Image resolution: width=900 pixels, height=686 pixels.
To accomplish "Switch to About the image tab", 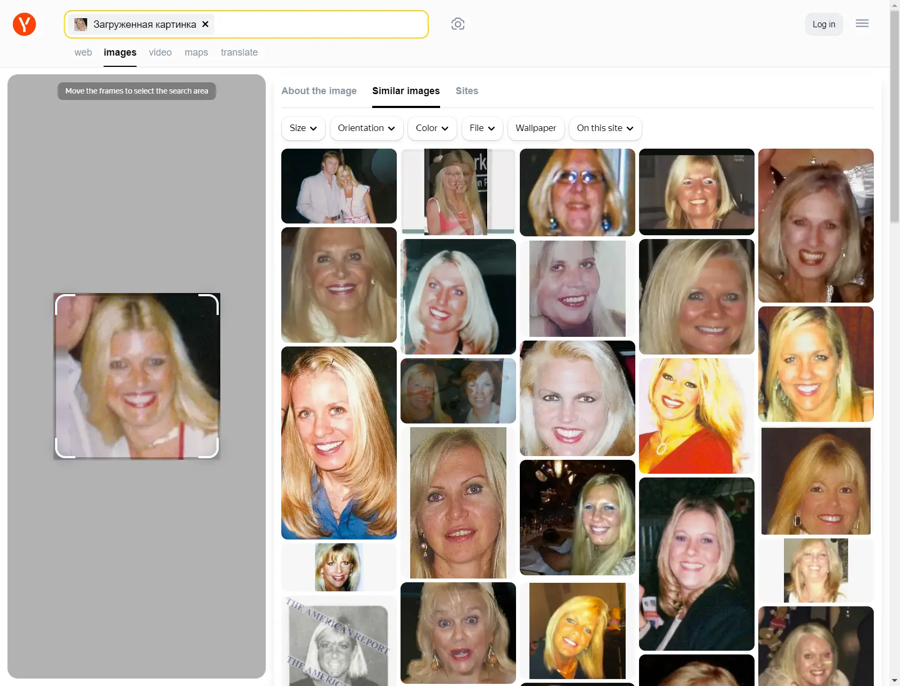I will point(319,91).
